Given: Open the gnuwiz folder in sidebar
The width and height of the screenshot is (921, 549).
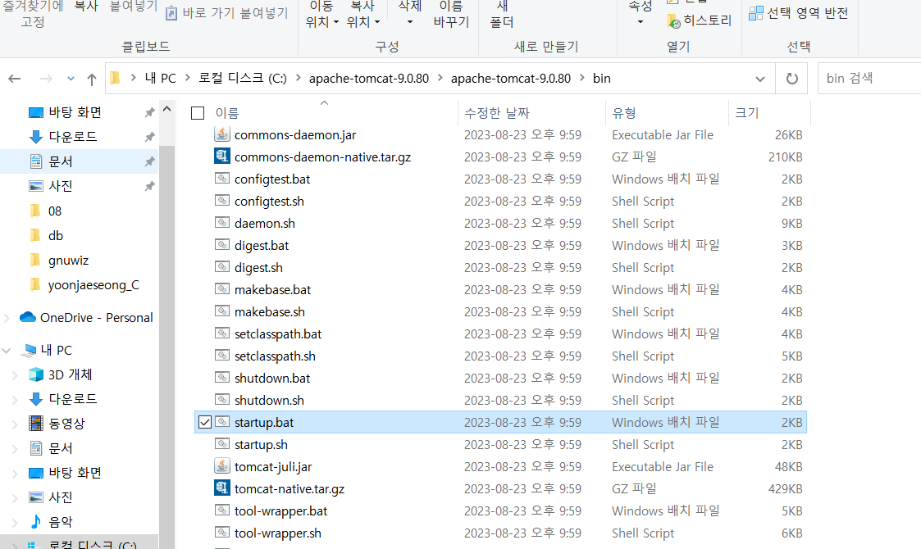Looking at the screenshot, I should pyautogui.click(x=68, y=260).
